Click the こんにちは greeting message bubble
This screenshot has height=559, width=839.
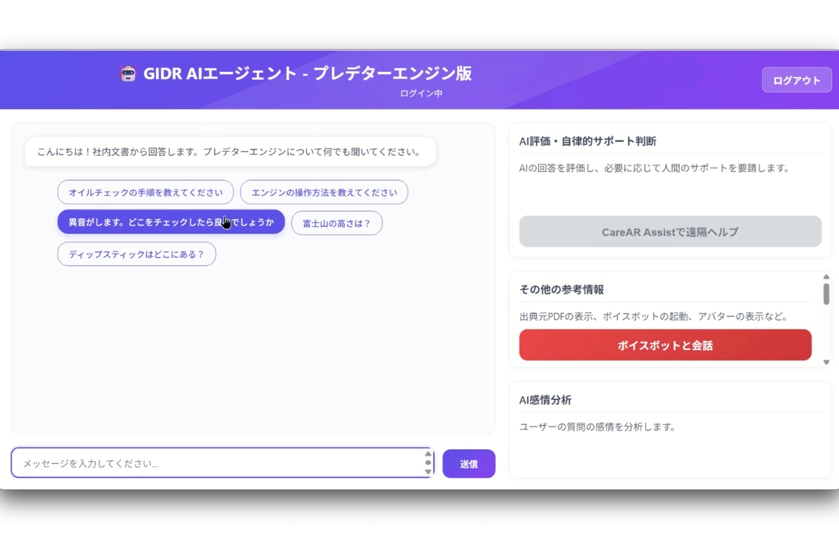229,152
